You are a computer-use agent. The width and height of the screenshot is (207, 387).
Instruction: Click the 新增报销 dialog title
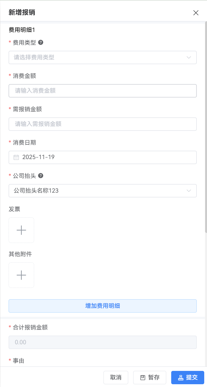coord(22,12)
